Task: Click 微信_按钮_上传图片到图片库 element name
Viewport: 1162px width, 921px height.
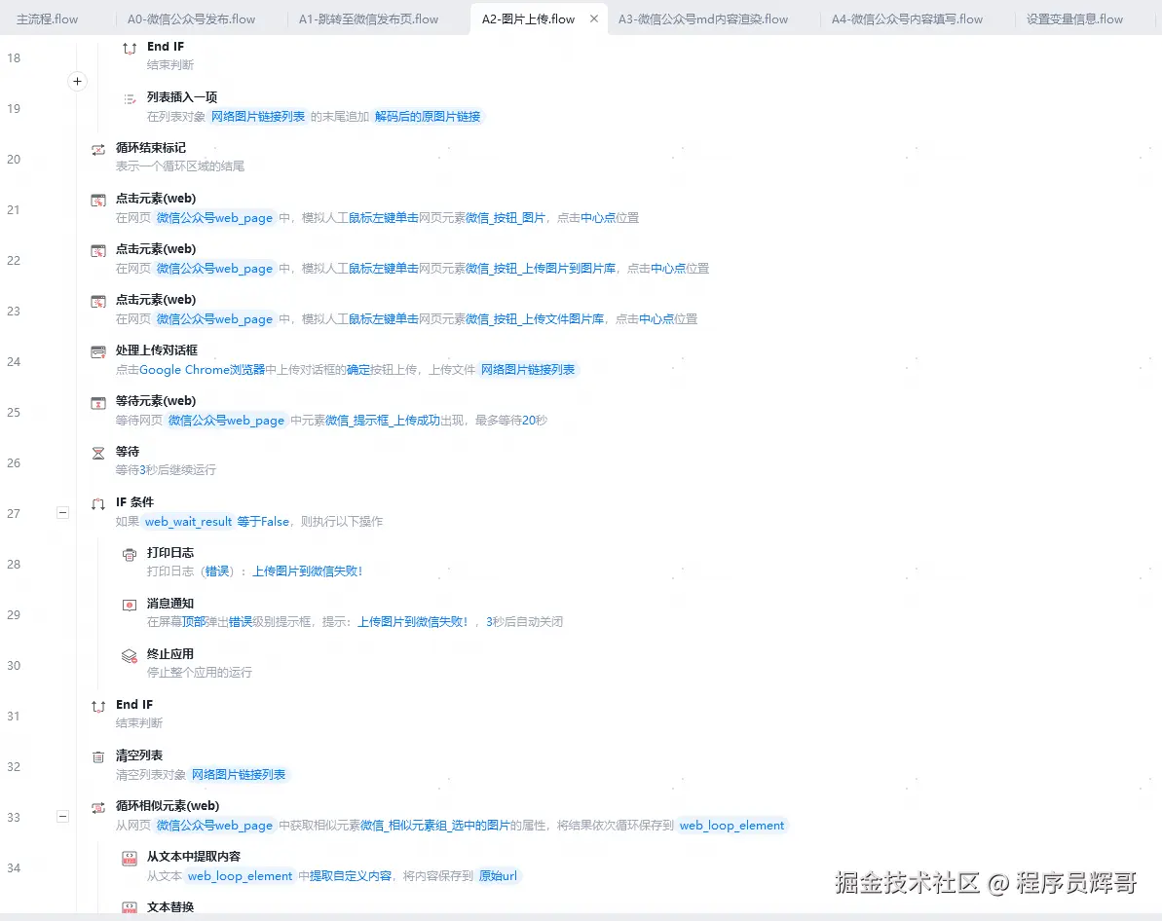Action: [541, 269]
